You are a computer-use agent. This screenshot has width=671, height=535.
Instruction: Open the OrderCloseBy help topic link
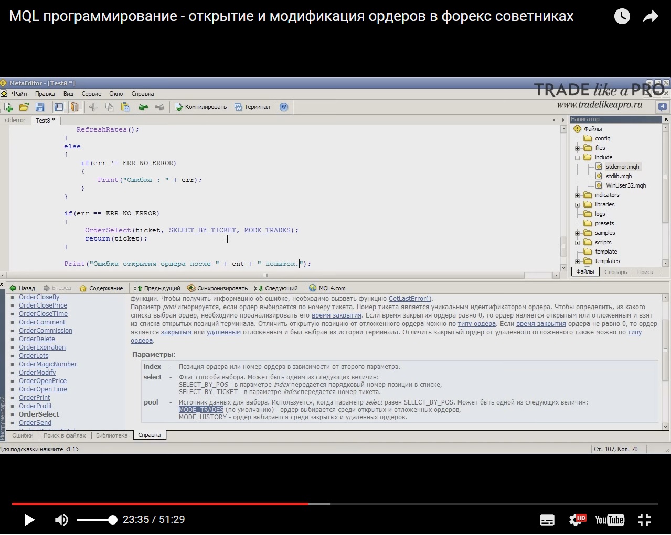point(39,297)
